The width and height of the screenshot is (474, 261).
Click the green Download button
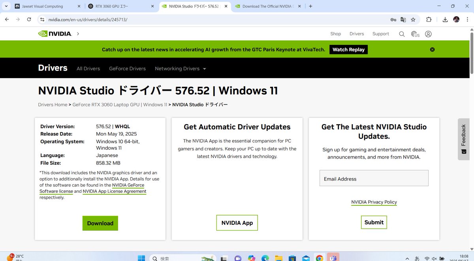[x=100, y=223]
